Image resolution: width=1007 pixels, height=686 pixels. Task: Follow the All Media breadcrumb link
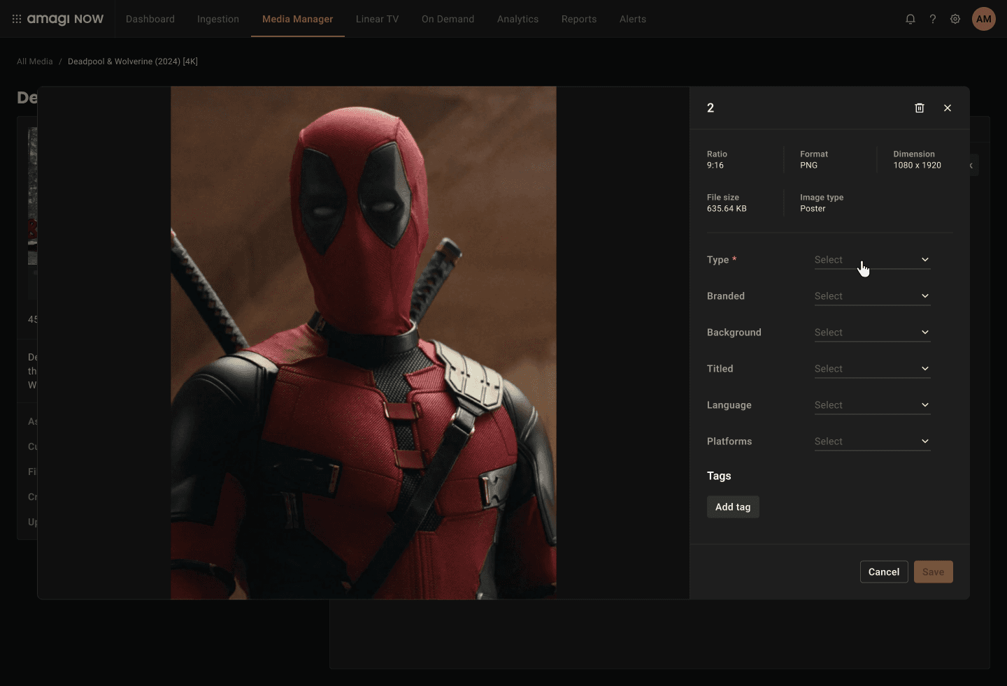35,61
